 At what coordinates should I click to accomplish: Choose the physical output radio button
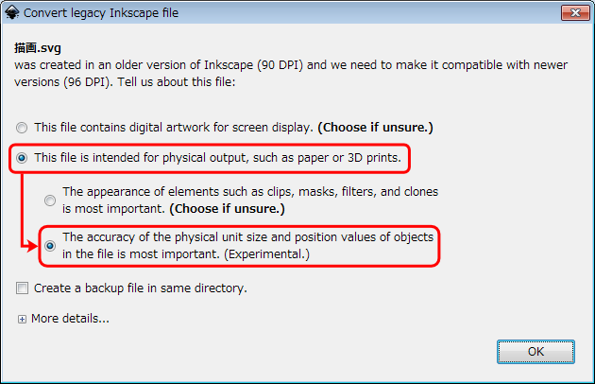(22, 158)
